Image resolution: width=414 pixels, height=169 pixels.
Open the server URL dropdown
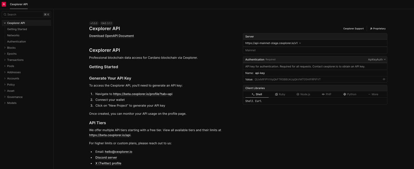point(273,43)
